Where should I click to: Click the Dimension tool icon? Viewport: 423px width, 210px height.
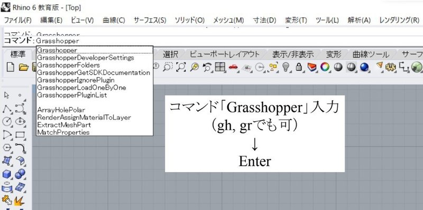pyautogui.click(x=404, y=67)
